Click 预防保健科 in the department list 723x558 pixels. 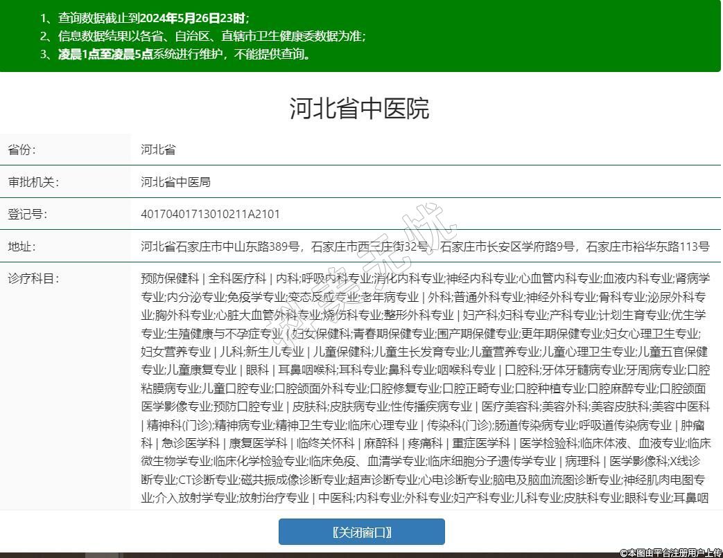pyautogui.click(x=169, y=278)
